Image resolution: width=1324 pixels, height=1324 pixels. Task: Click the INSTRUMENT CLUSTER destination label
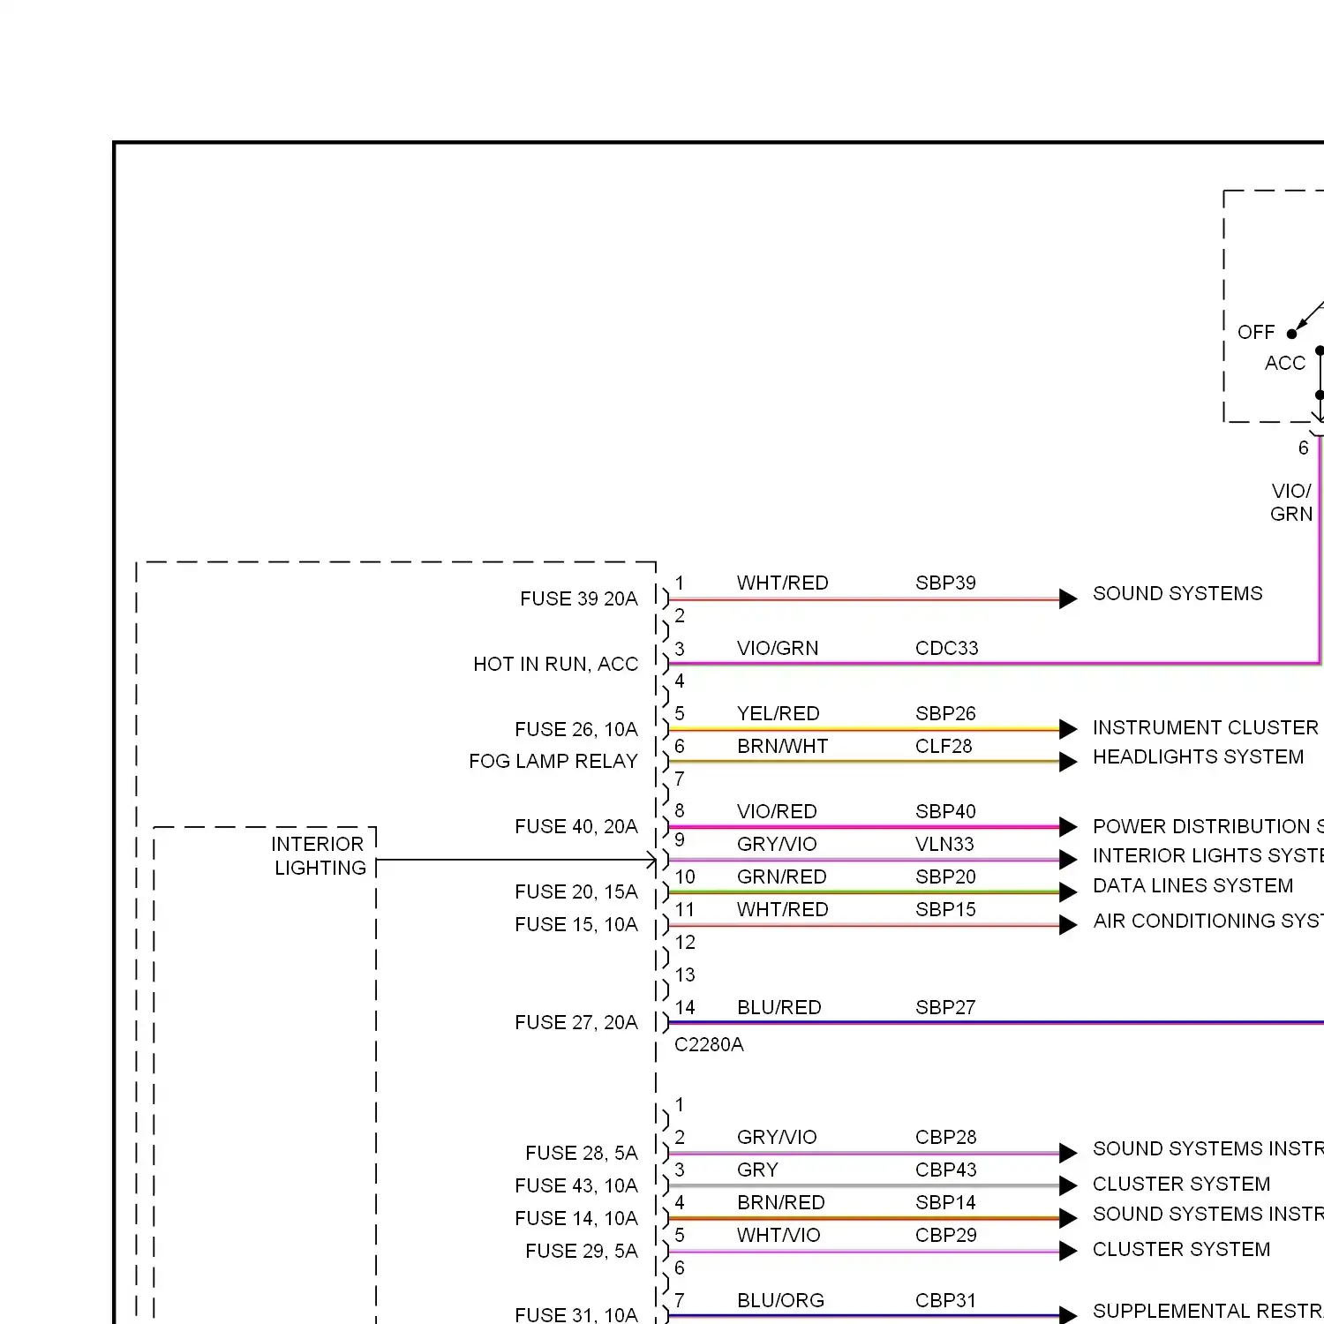click(x=1206, y=727)
